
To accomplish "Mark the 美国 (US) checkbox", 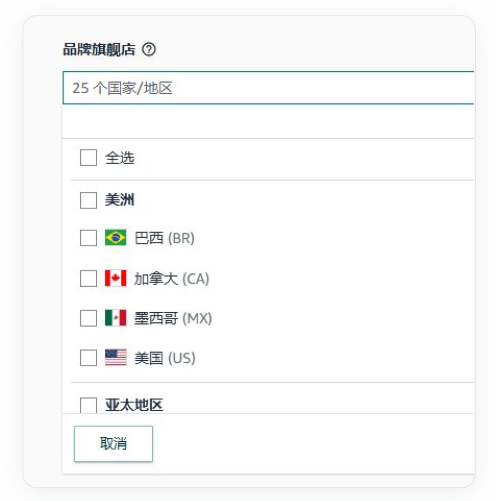I will point(89,358).
